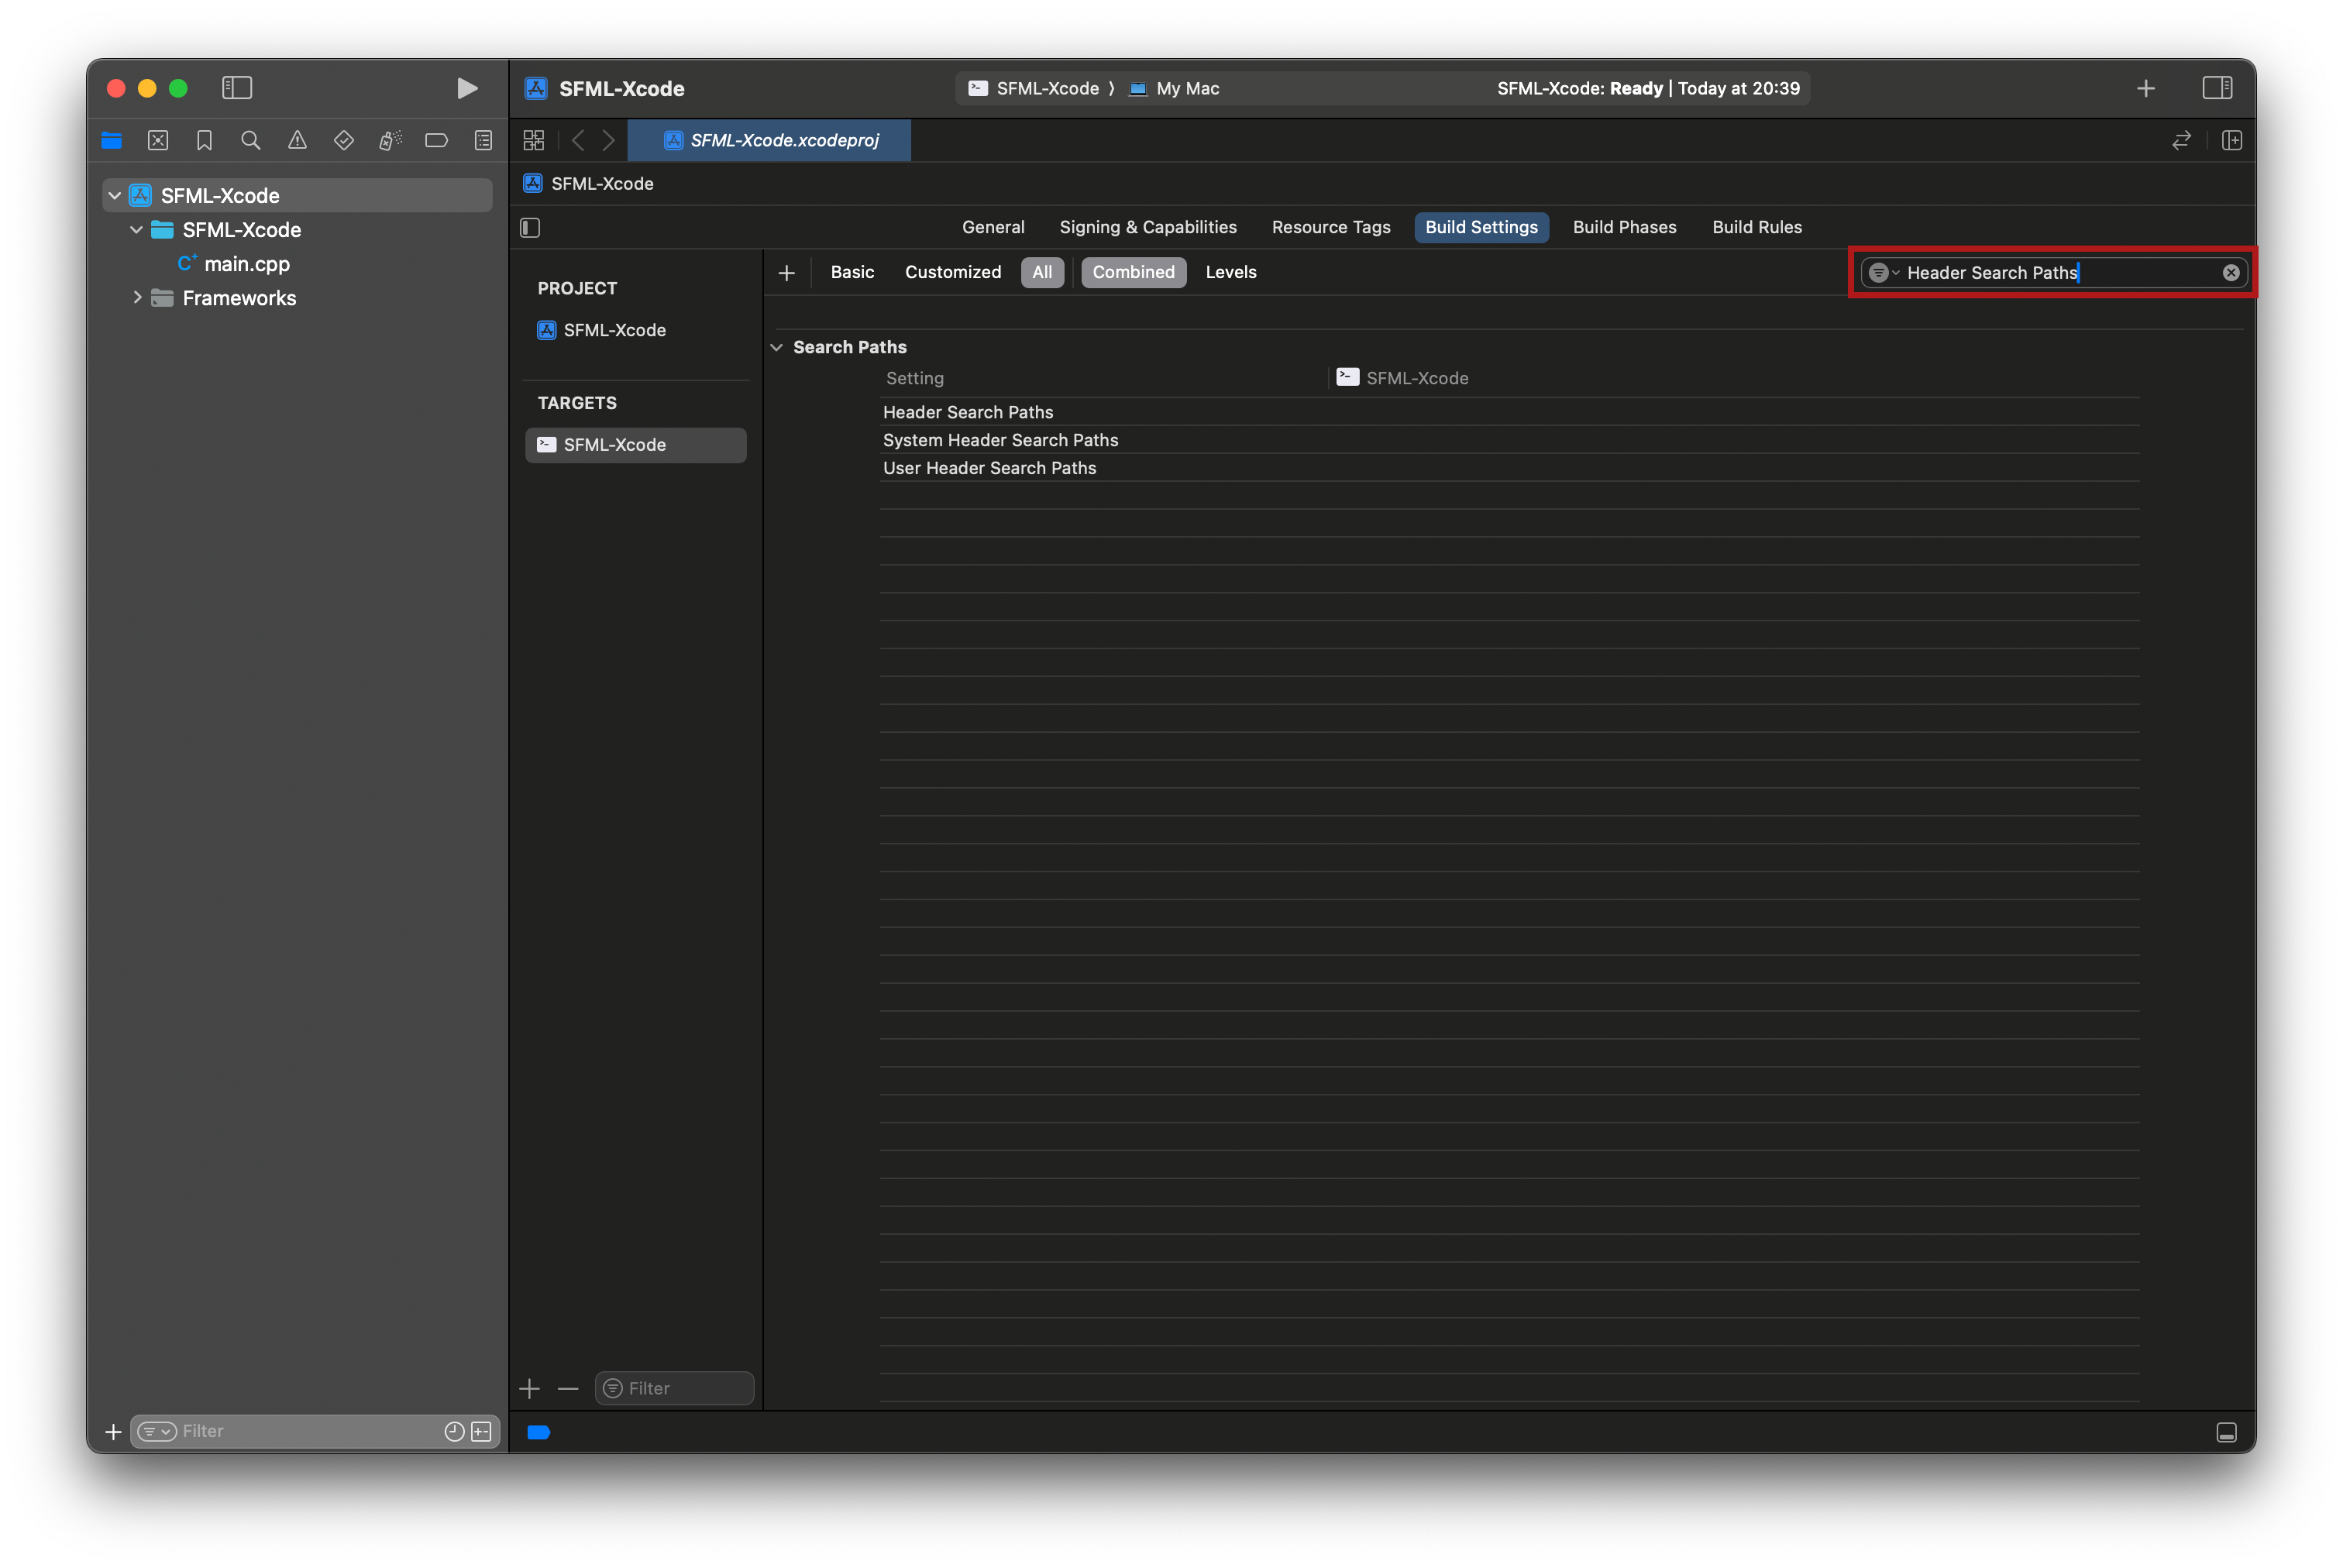Open the Library plus button
The height and width of the screenshot is (1568, 2343).
pos(2145,88)
